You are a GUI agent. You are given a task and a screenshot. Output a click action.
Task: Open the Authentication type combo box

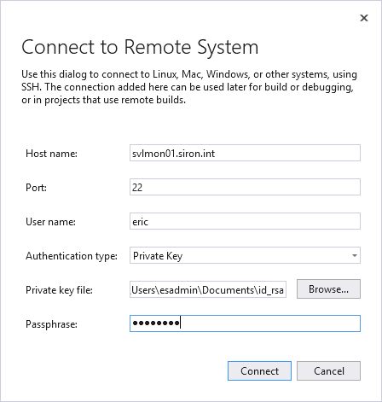click(x=245, y=255)
